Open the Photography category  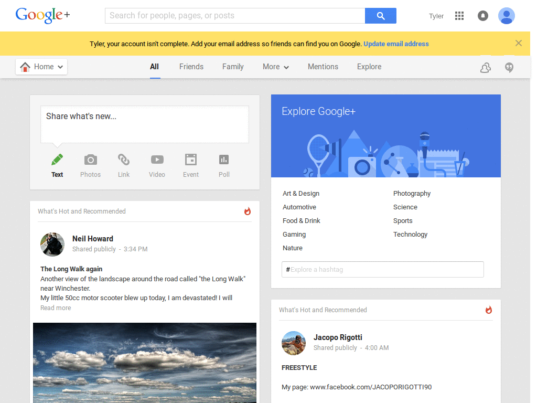click(x=412, y=193)
